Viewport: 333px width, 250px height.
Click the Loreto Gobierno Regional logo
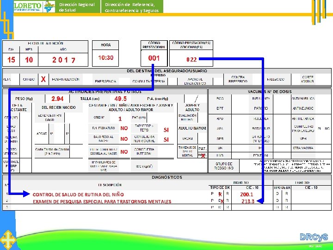[34, 6]
